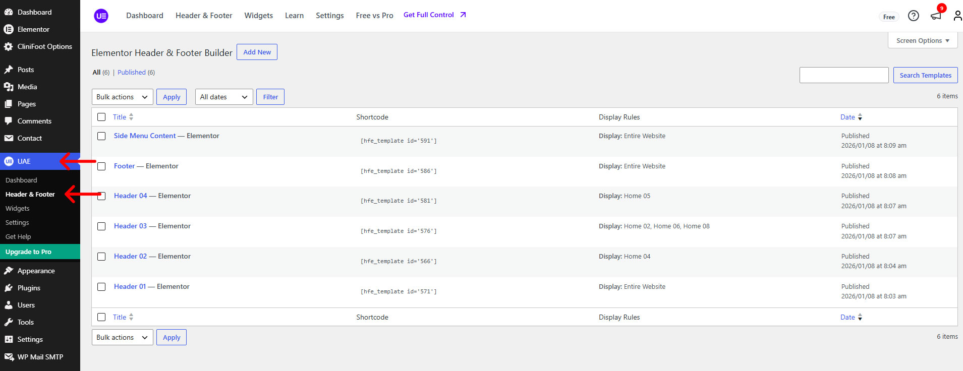Select the Header 02 row checkbox
Viewport: 963px width, 371px height.
[101, 257]
